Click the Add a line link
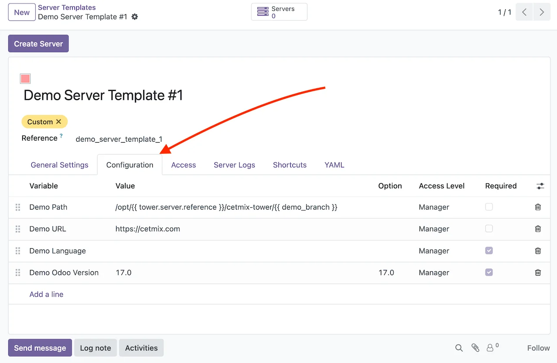The height and width of the screenshot is (363, 557). (x=46, y=294)
